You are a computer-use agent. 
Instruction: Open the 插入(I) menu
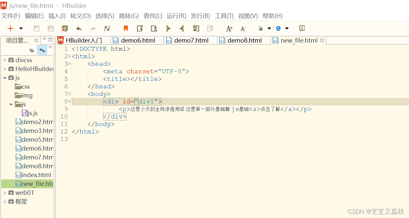click(57, 16)
